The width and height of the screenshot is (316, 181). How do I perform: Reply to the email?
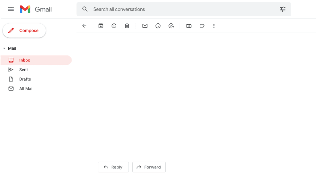coord(113,167)
